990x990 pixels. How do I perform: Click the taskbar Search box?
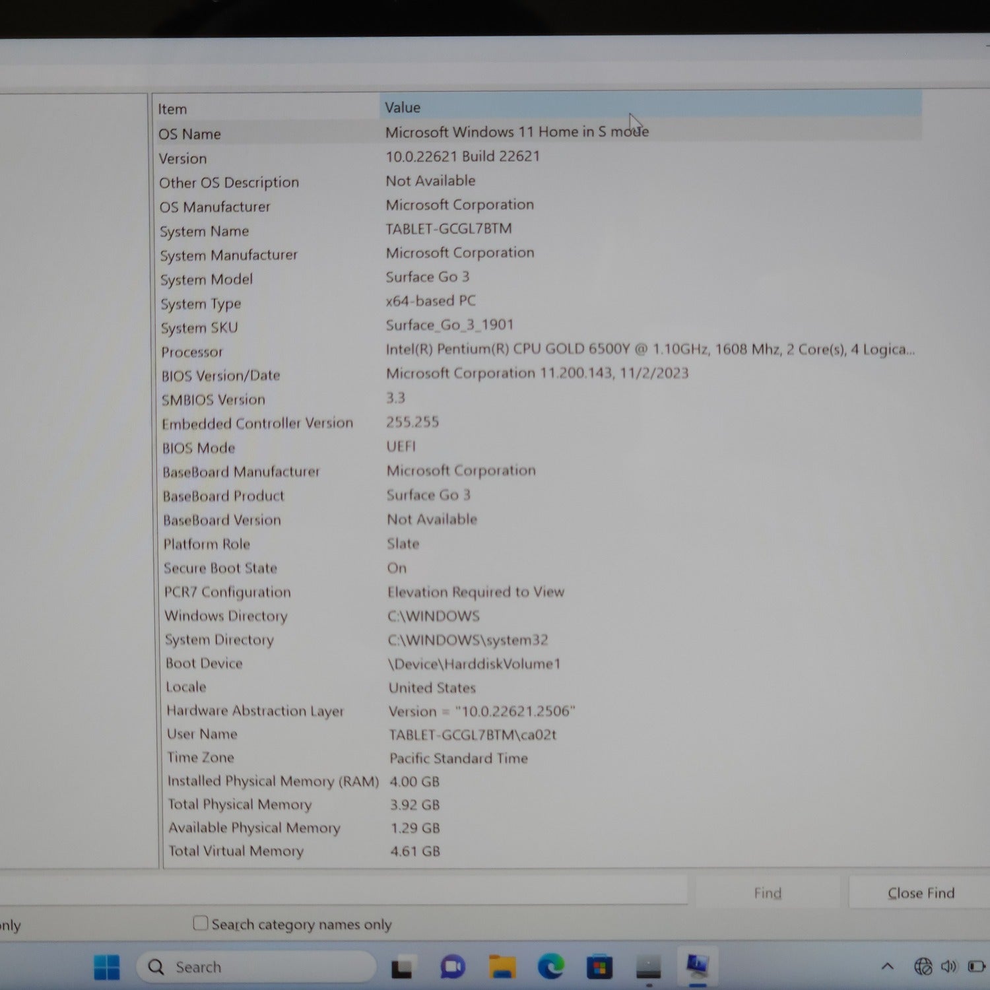tap(256, 968)
